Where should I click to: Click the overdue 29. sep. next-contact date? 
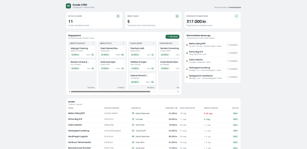pyautogui.click(x=209, y=114)
